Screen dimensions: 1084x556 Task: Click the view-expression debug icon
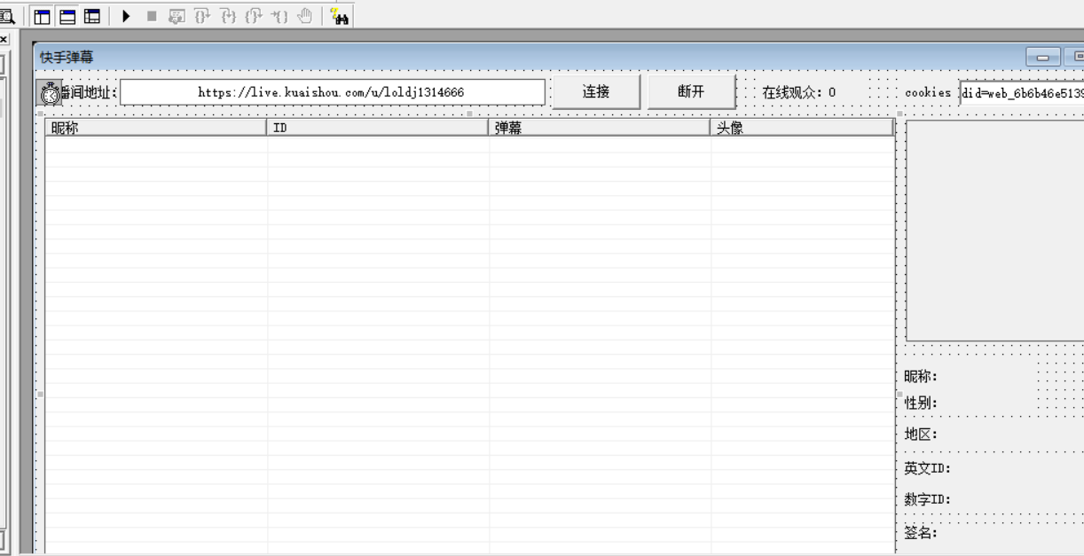click(x=177, y=16)
